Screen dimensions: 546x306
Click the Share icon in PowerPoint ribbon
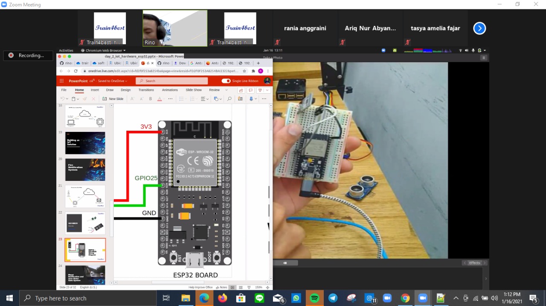point(241,90)
